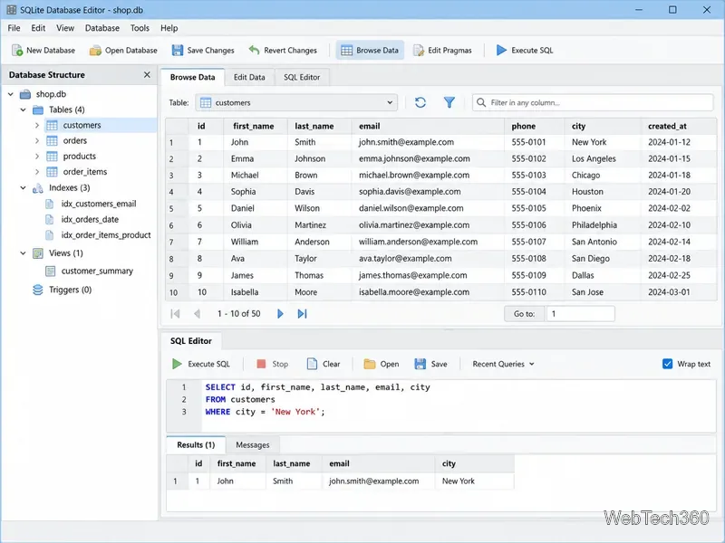Image resolution: width=725 pixels, height=543 pixels.
Task: Close the Database Structure panel
Action: (147, 75)
